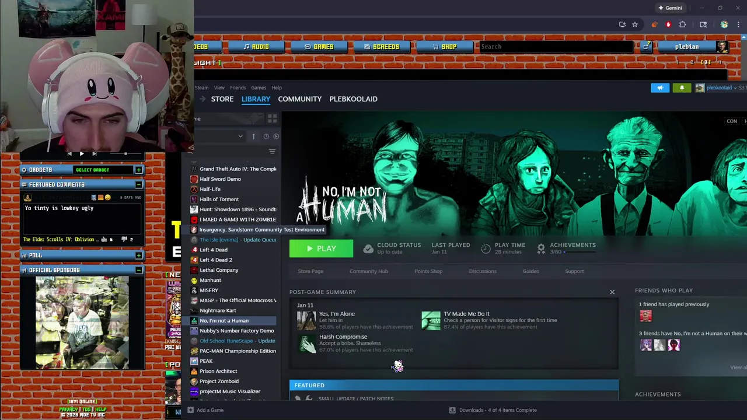Click the website GAMES nav button
This screenshot has width=747, height=420.
pos(319,47)
